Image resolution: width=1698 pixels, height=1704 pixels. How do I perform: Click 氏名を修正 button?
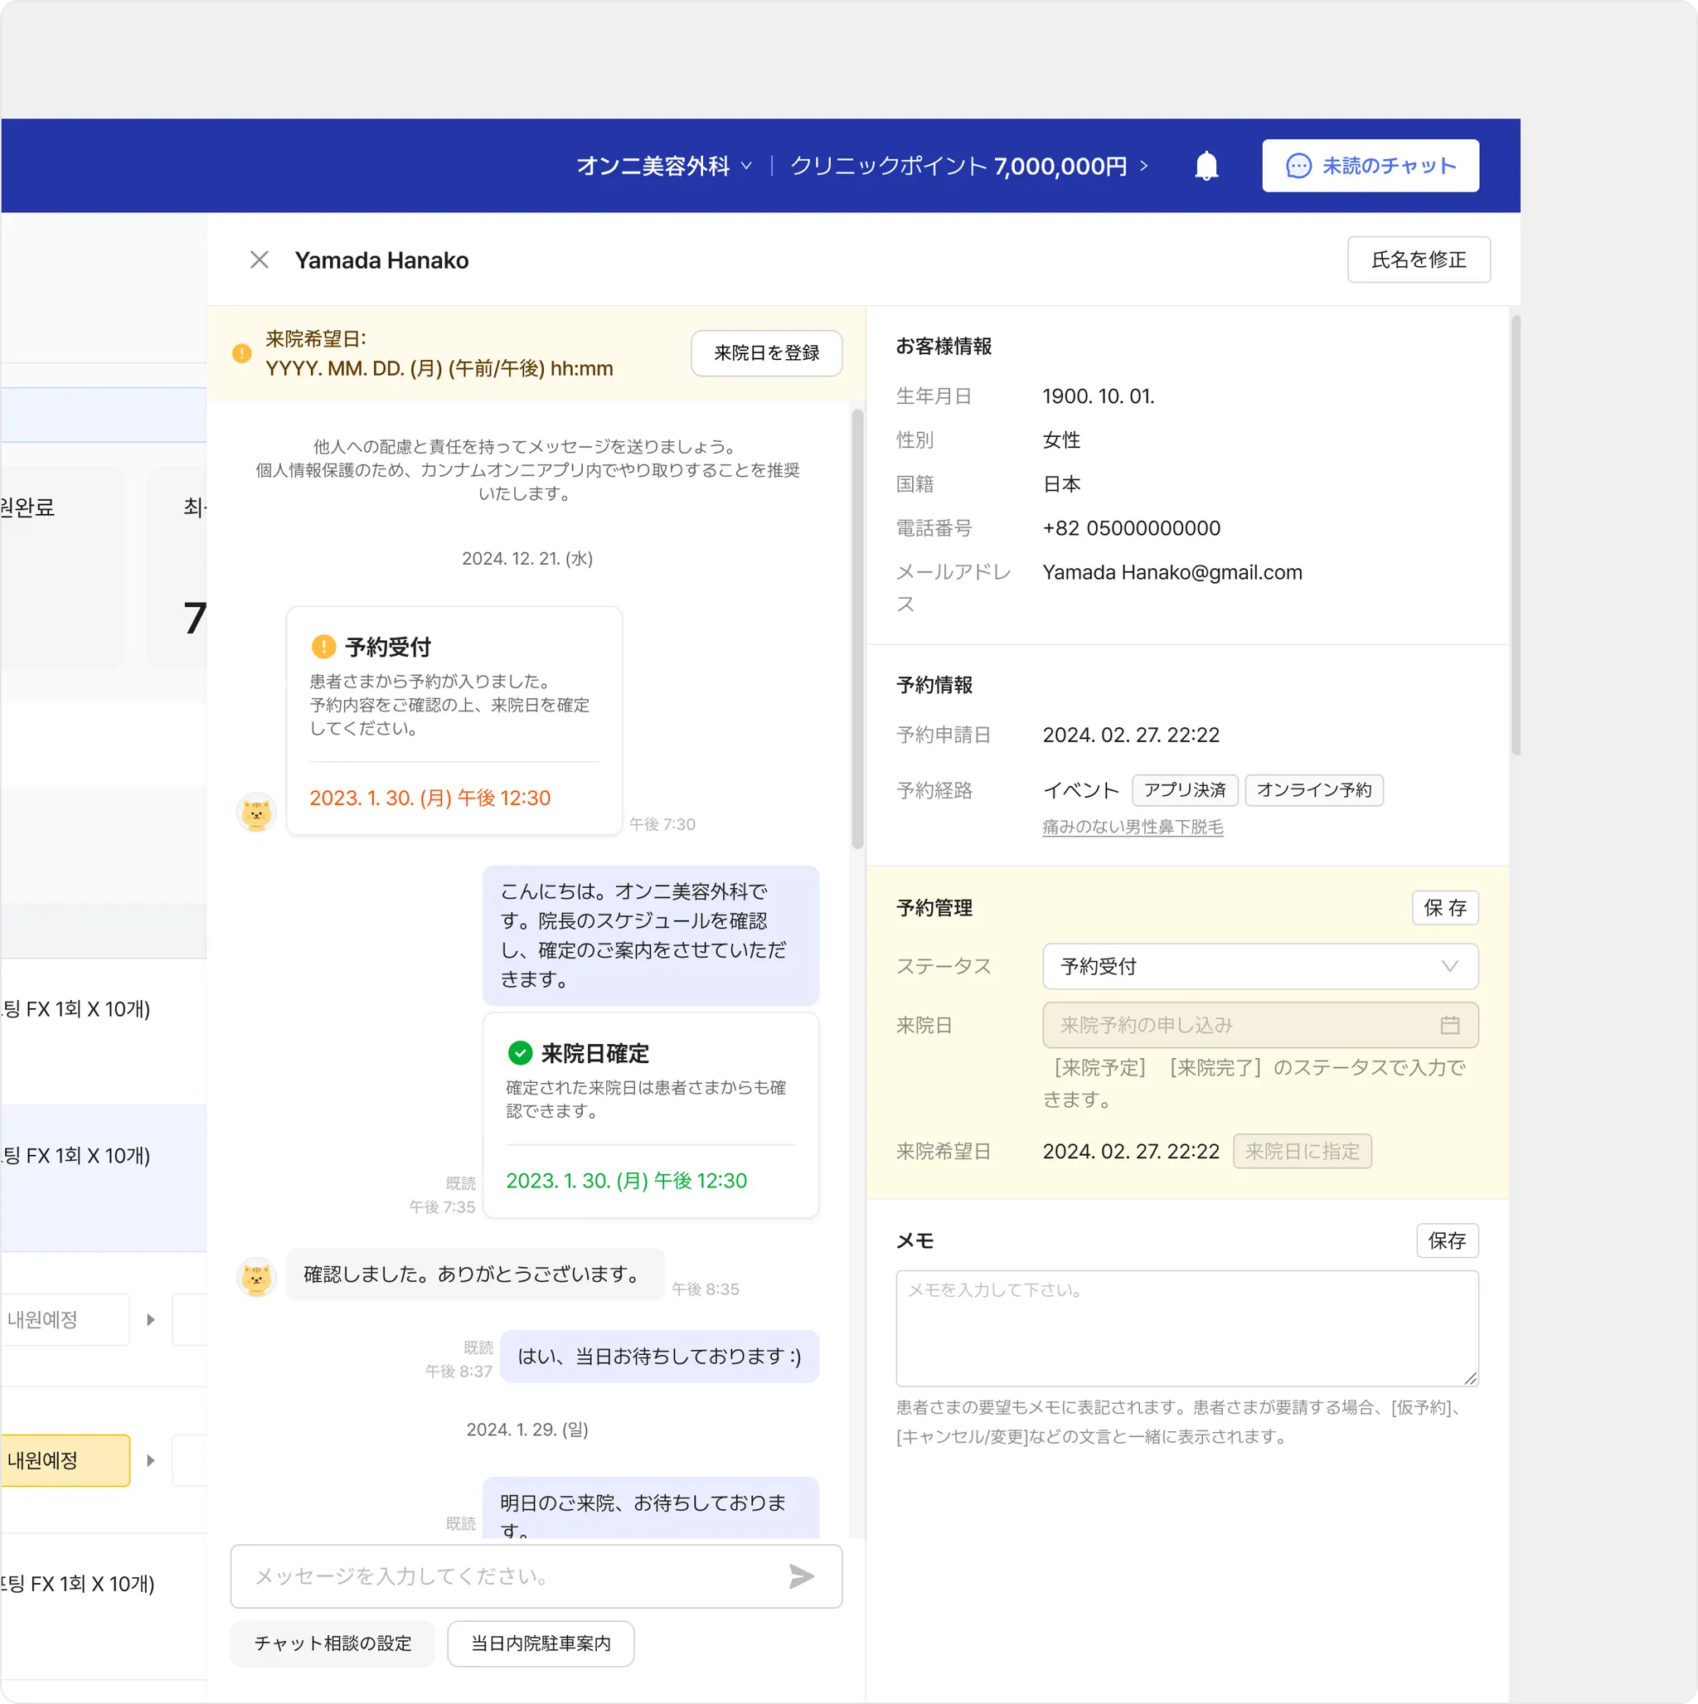pyautogui.click(x=1418, y=260)
